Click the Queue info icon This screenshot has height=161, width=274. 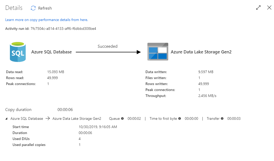122,118
